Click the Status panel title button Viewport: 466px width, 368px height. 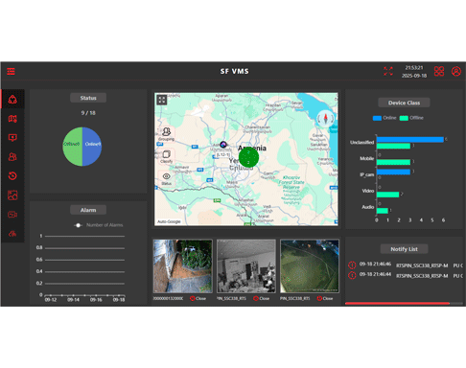88,98
